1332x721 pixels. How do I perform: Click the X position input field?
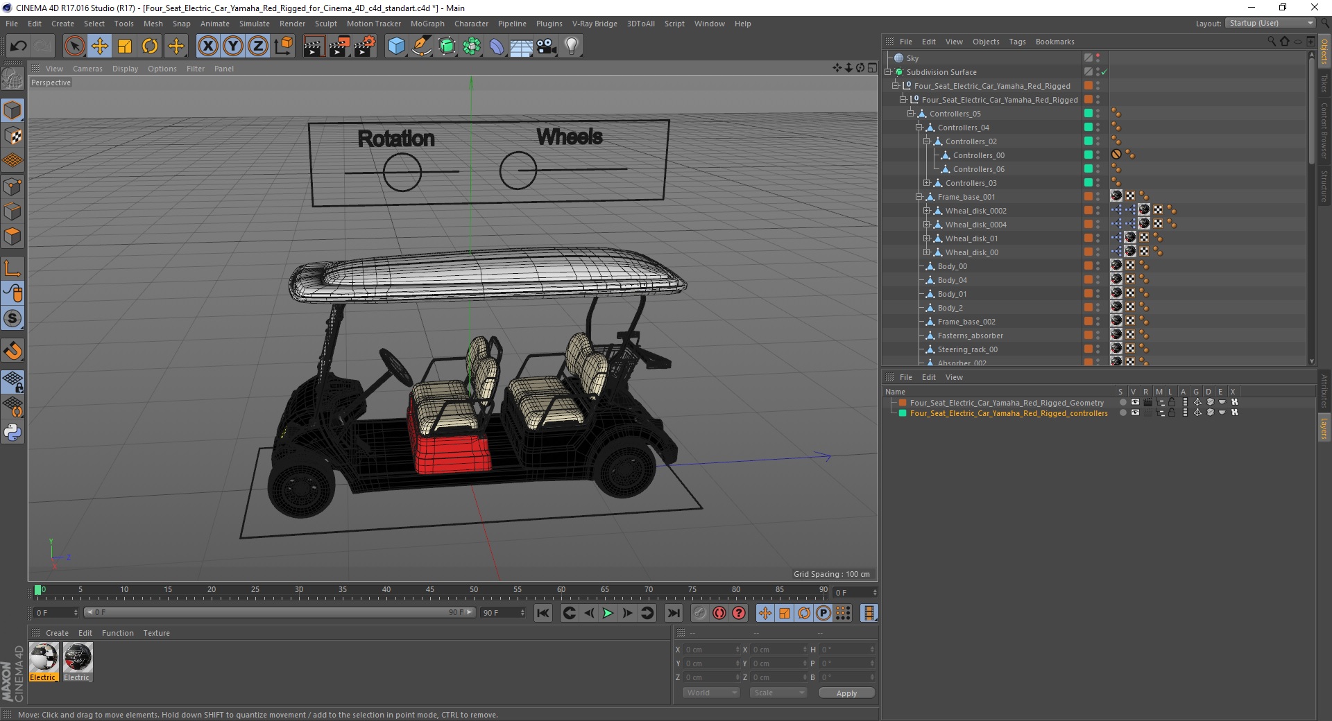click(712, 650)
